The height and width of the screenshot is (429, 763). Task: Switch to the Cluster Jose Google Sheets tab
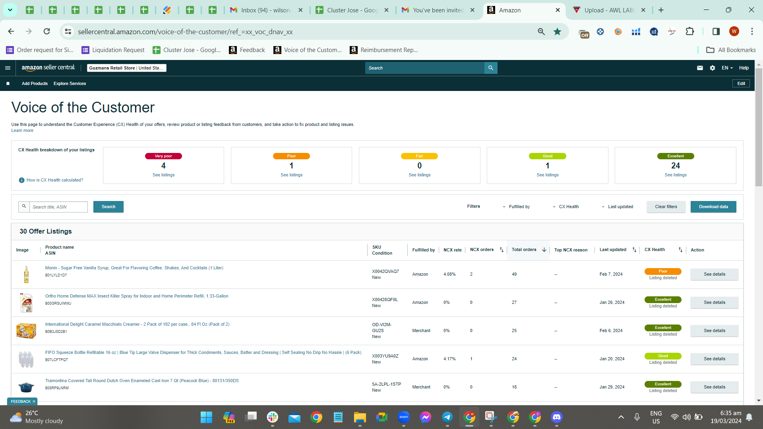(352, 10)
